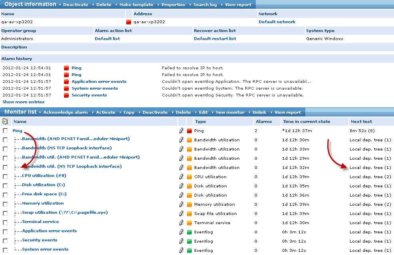Click Deactivate in Object information menu

(76, 4)
